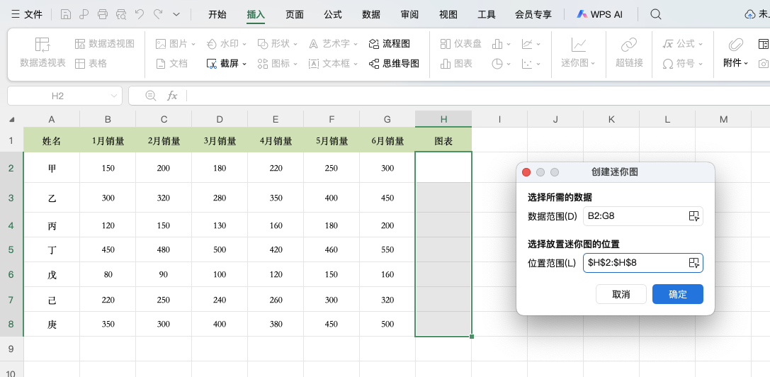Click range picker icon for 位置范围
The image size is (770, 377).
tap(694, 262)
